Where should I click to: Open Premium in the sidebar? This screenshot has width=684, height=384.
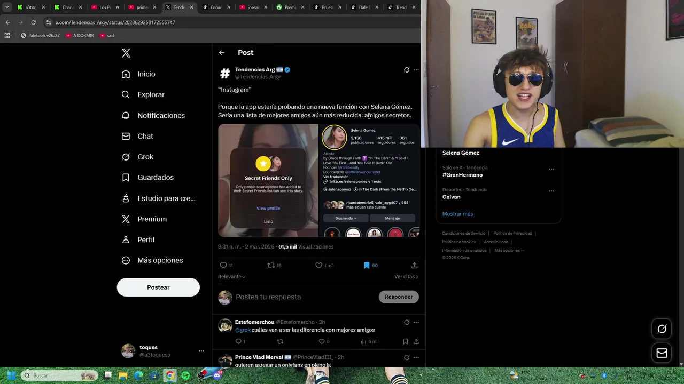[x=144, y=219]
